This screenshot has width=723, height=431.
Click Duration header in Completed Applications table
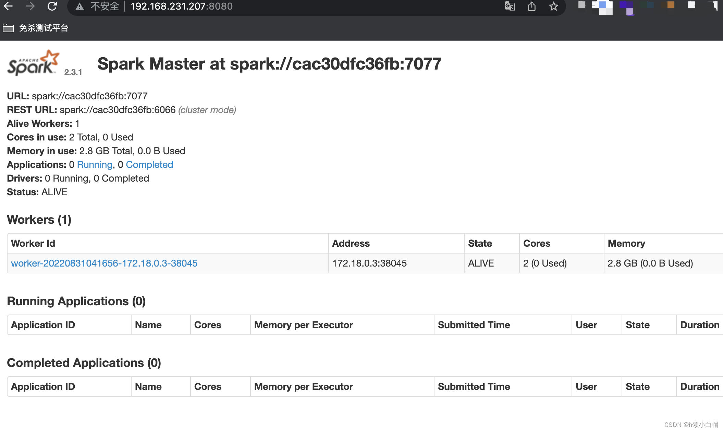700,386
